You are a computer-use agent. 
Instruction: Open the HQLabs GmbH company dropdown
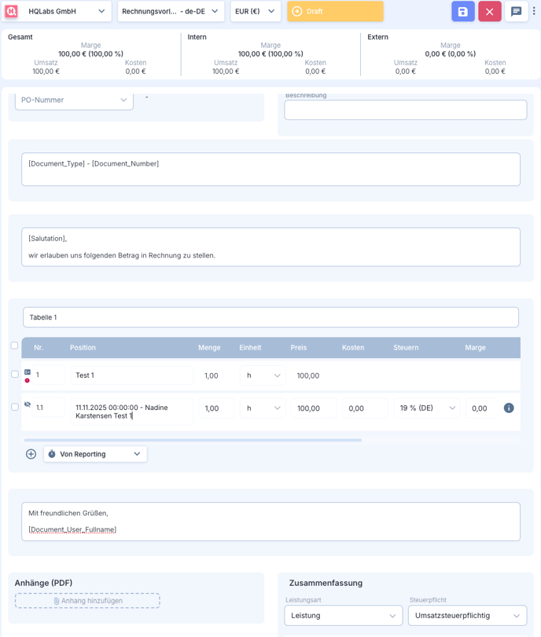coord(67,12)
